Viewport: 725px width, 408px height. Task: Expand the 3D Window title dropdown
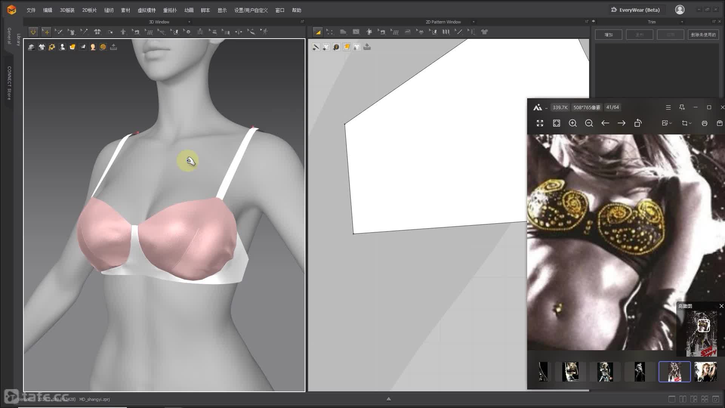coord(189,22)
